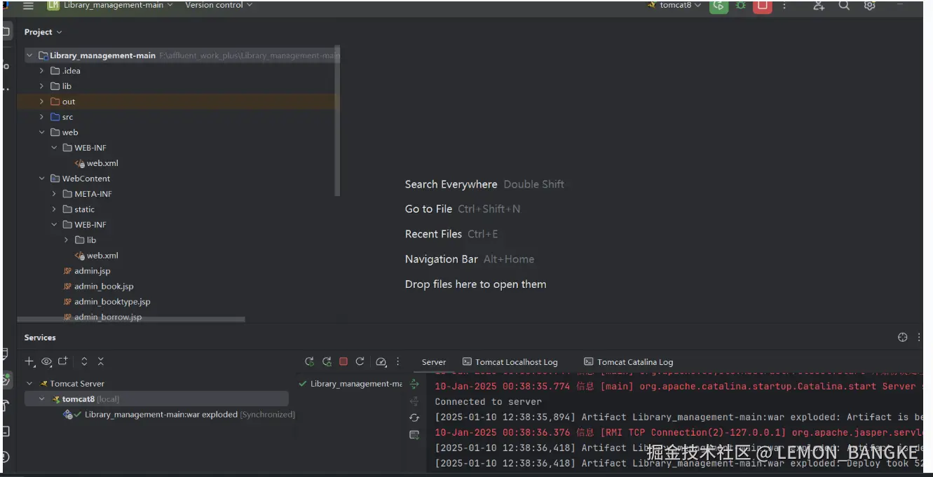Collapse the Library_management-main root node

[x=29, y=55]
